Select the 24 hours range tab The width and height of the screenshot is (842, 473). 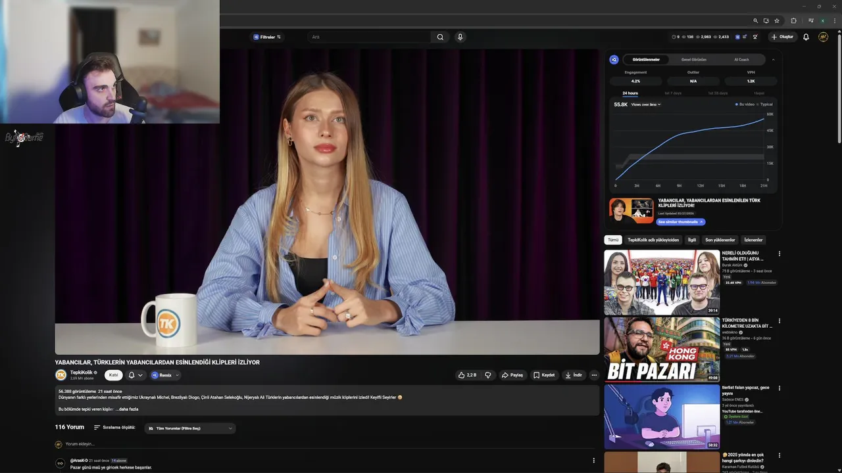[630, 93]
